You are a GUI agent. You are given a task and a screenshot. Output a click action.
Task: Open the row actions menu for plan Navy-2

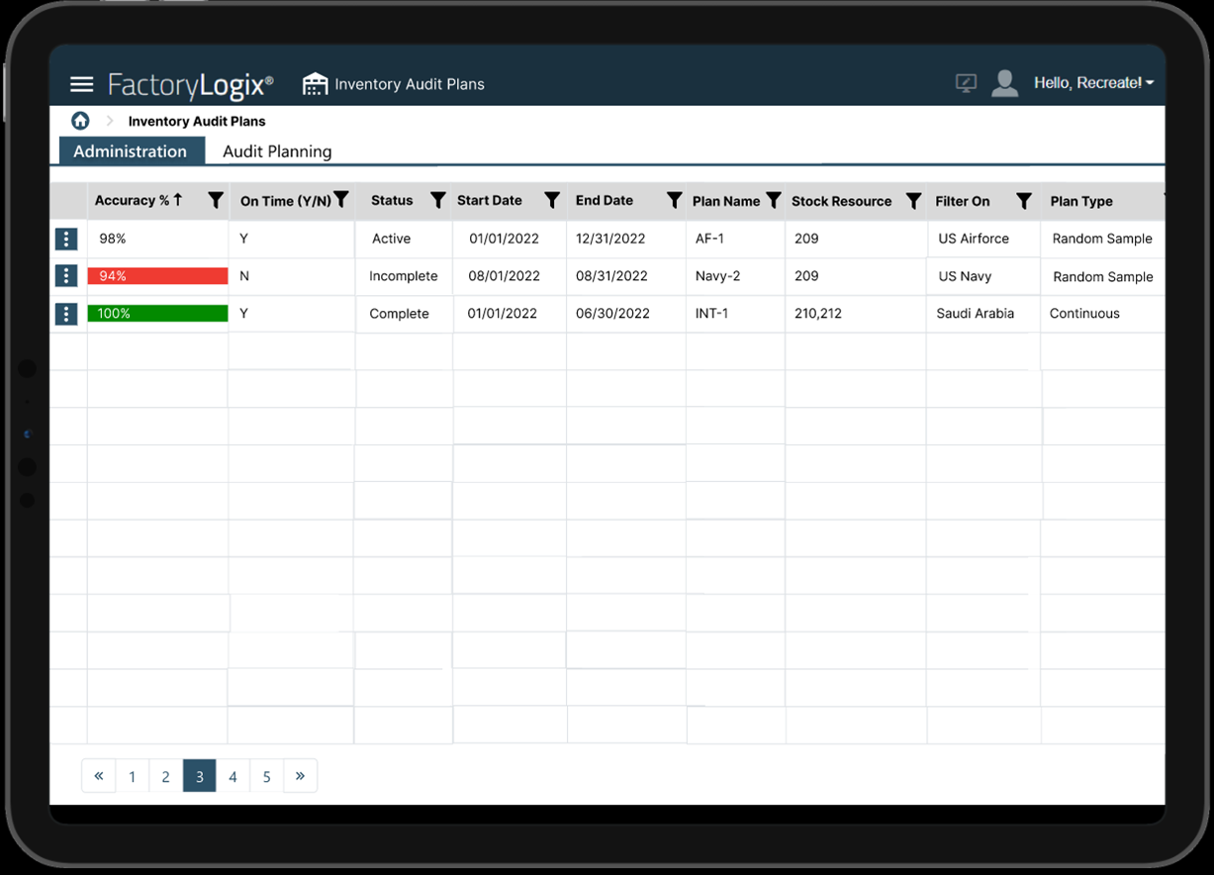[65, 275]
